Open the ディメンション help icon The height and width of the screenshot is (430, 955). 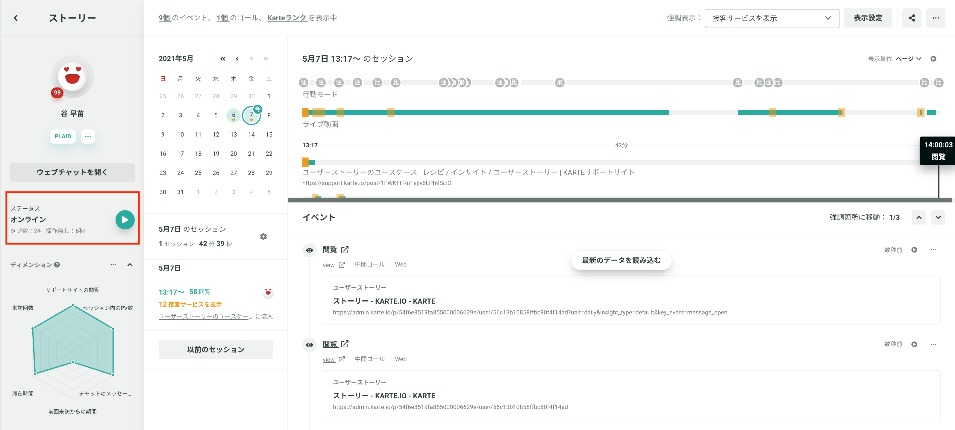click(57, 265)
